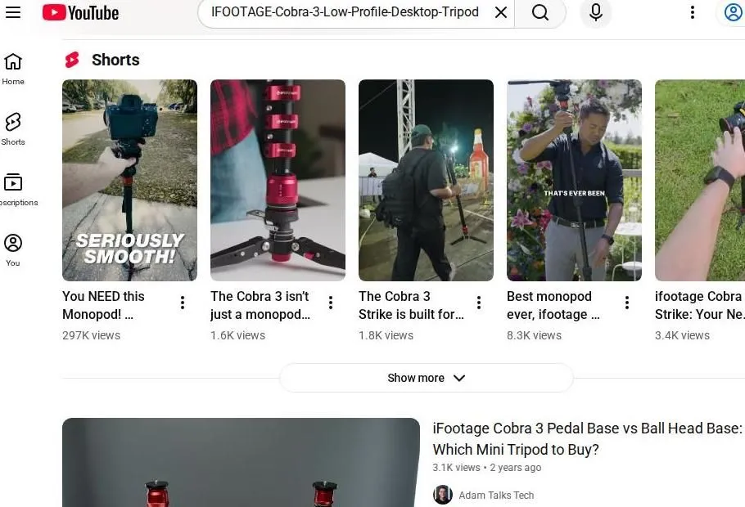This screenshot has height=507, width=745.
Task: Click the YouTube logo to return home
Action: (x=79, y=12)
